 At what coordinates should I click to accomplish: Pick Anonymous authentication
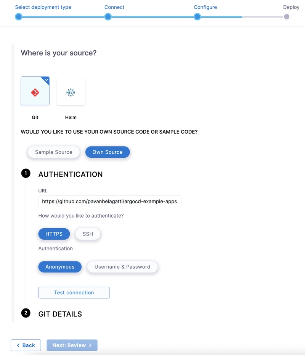coord(60,267)
